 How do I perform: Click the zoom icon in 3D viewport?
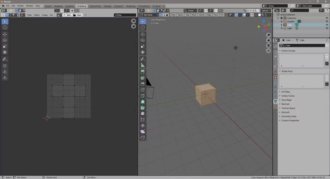tap(268, 35)
